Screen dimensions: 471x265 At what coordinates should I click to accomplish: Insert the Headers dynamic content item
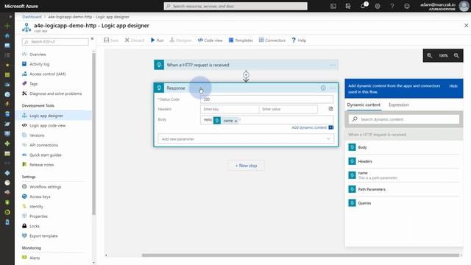(404, 161)
